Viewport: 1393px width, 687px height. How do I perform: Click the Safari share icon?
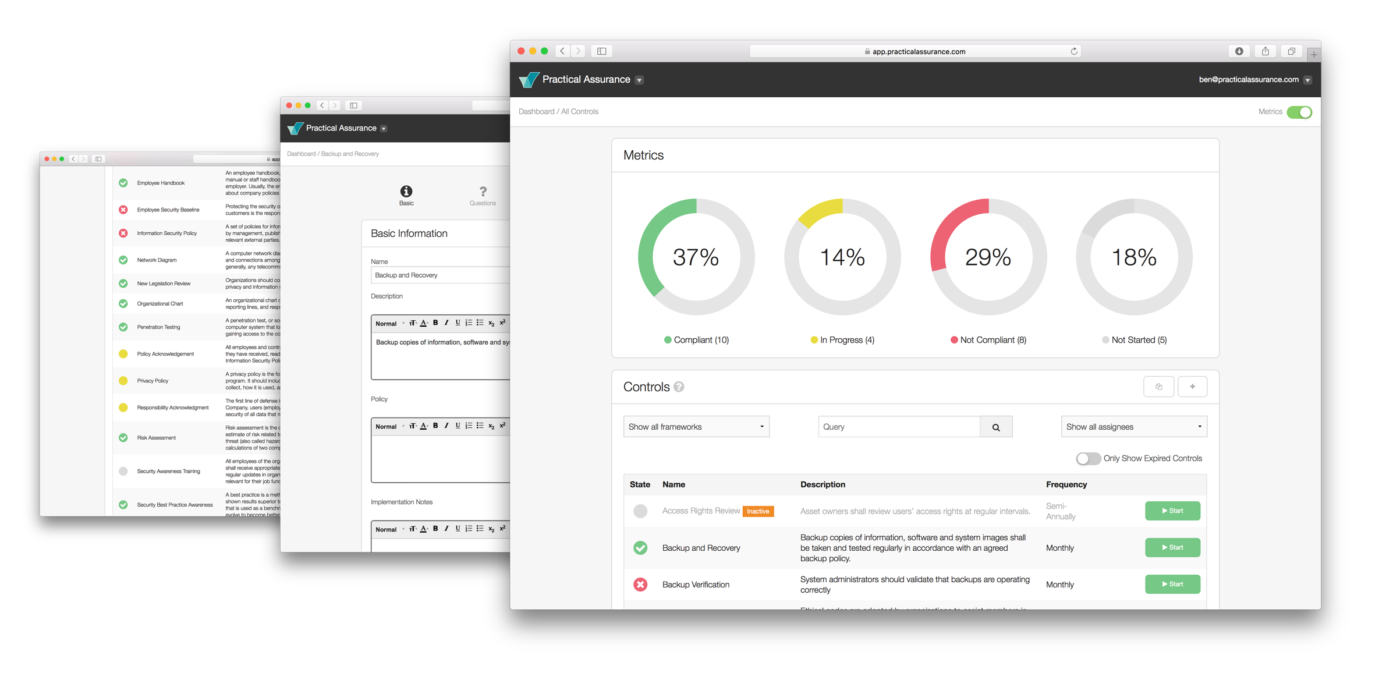(1266, 51)
